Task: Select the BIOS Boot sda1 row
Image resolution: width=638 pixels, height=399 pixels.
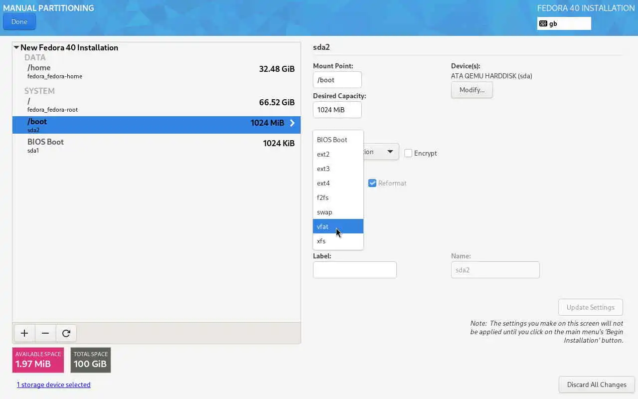Action: click(x=157, y=145)
